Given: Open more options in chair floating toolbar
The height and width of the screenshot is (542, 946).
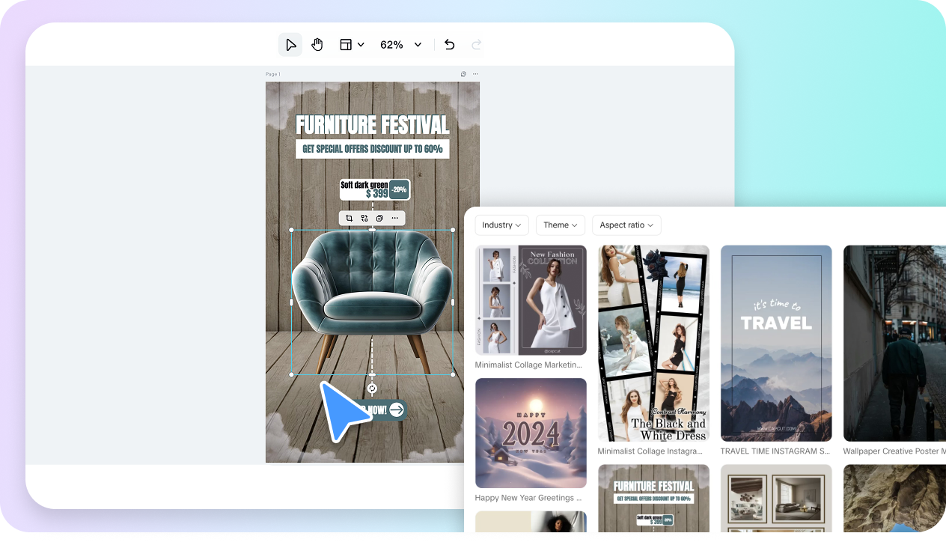Looking at the screenshot, I should (x=395, y=219).
